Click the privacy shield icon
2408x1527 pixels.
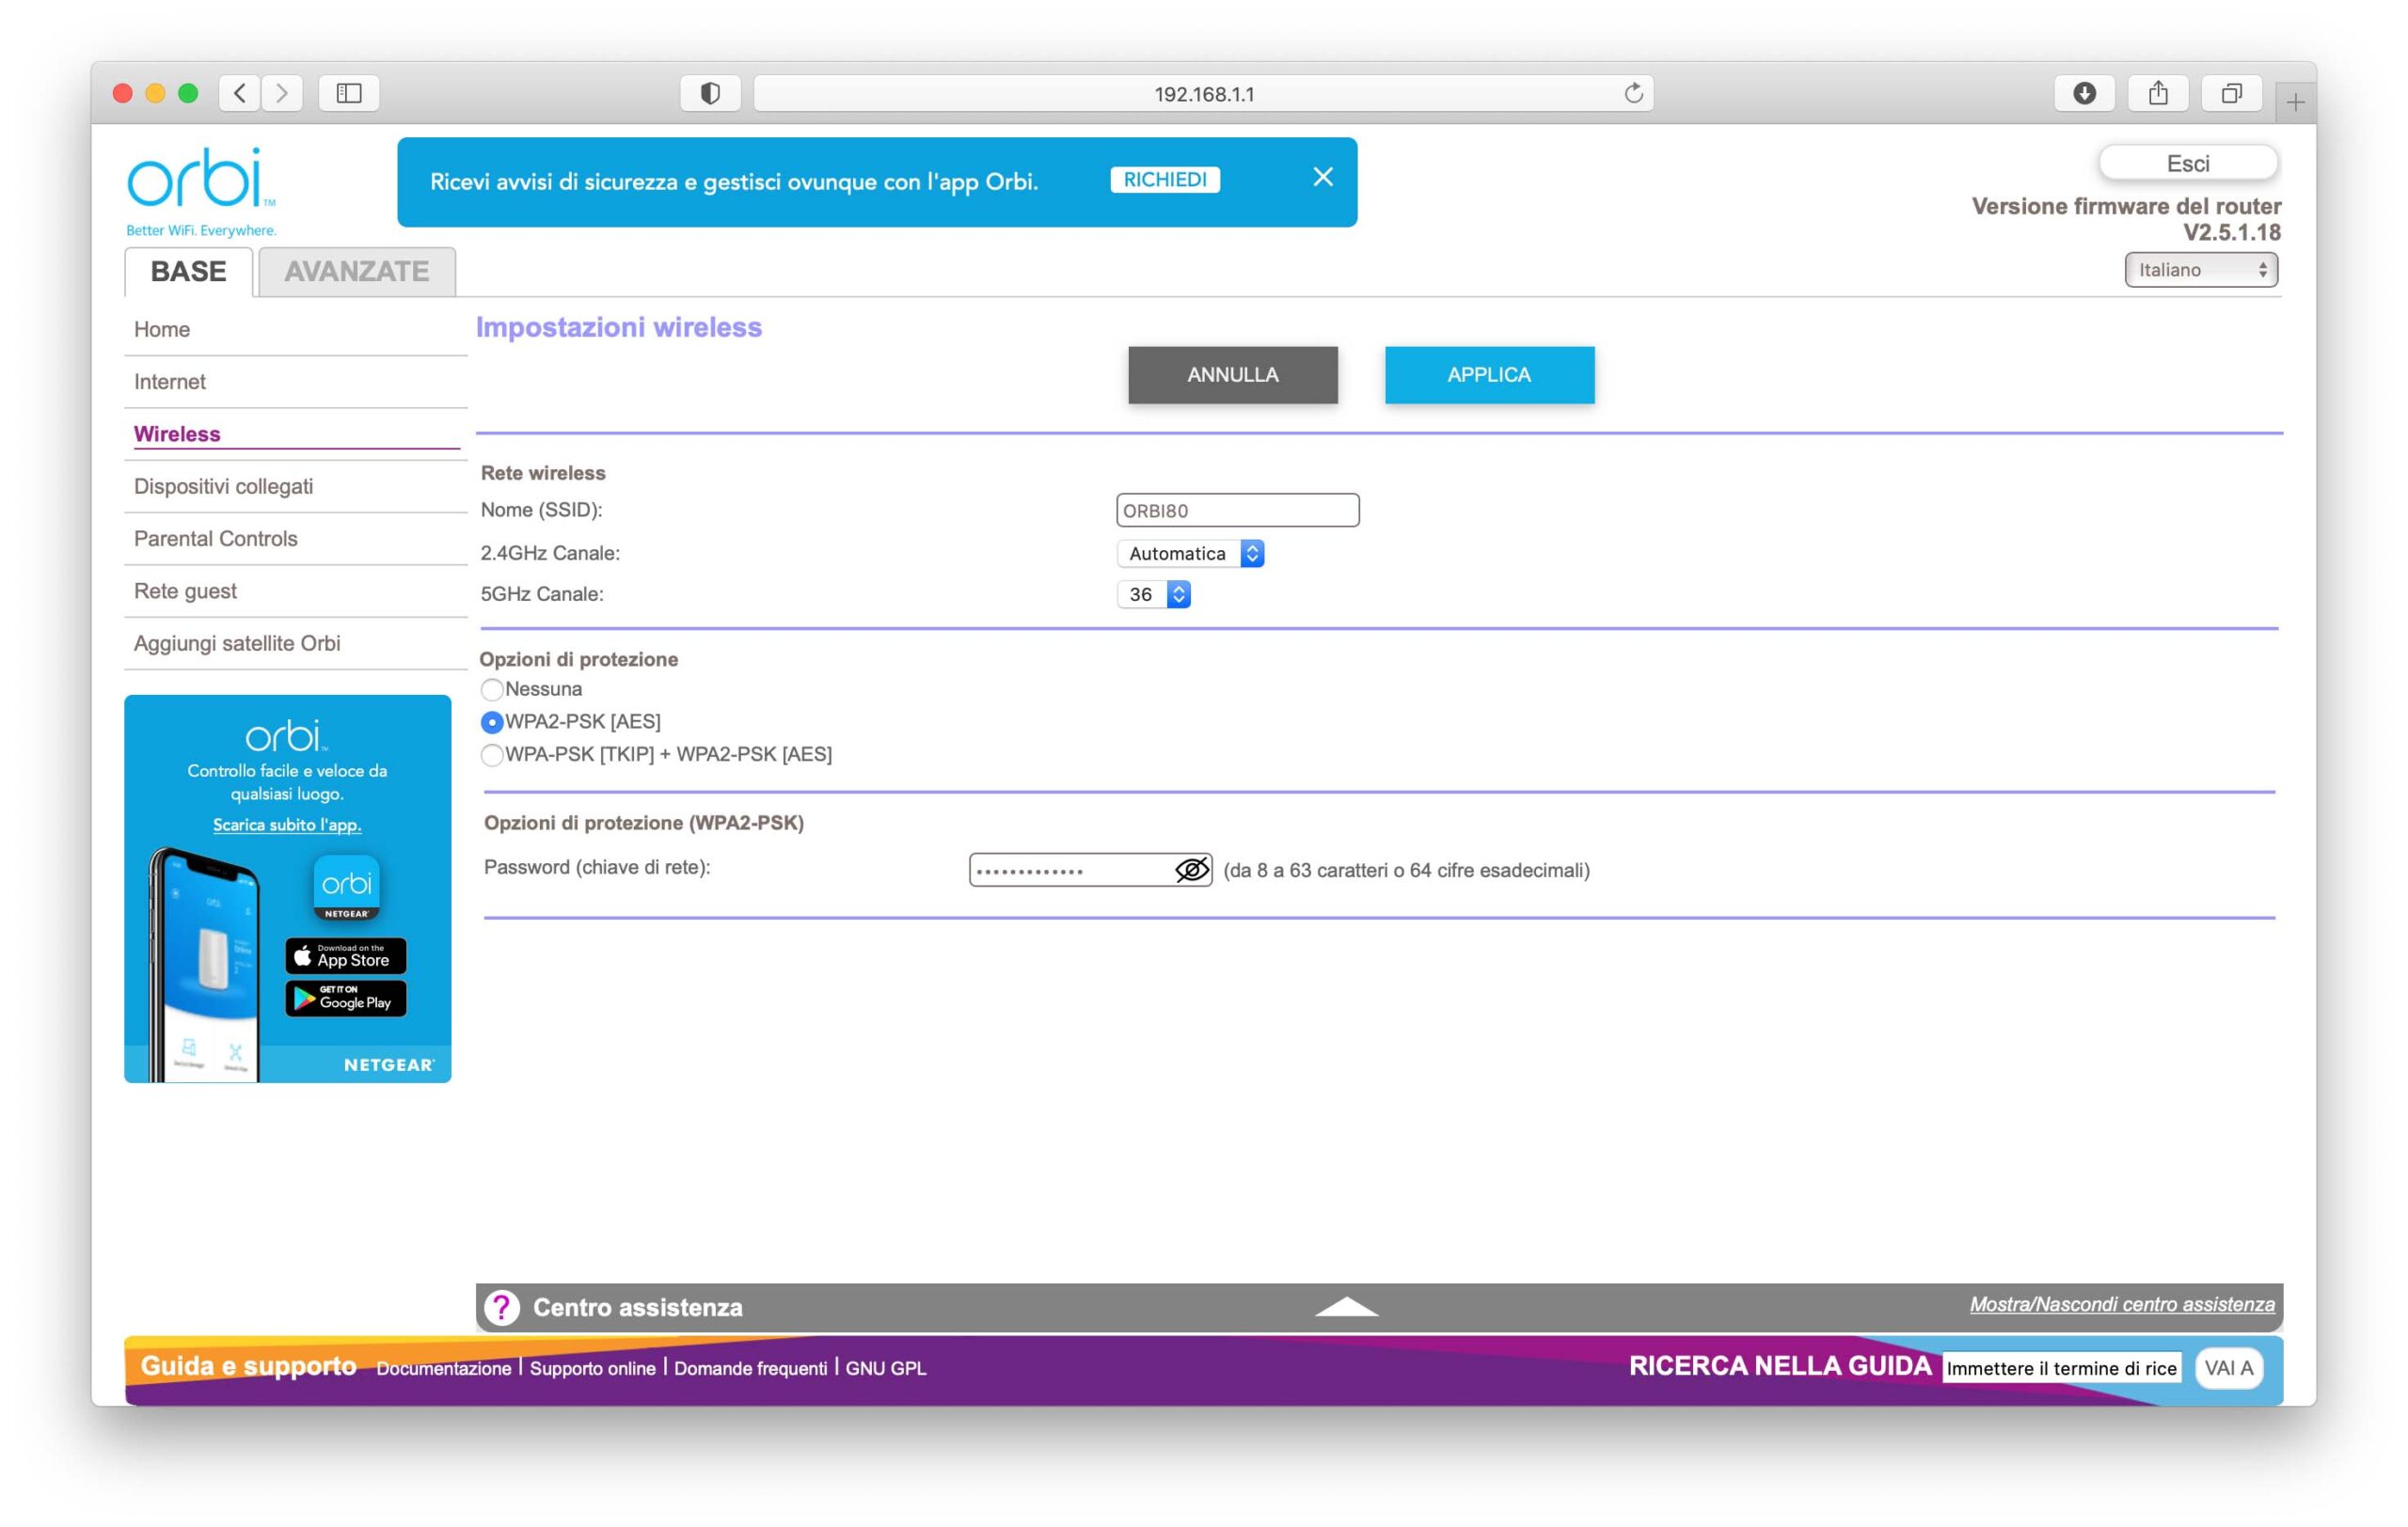coord(710,93)
